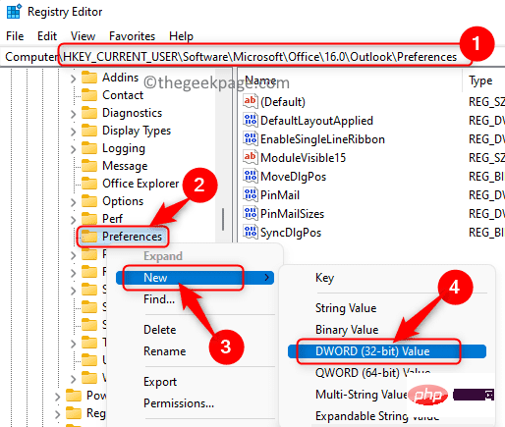
Task: Expand the Pow... tree node
Action: tap(58, 397)
